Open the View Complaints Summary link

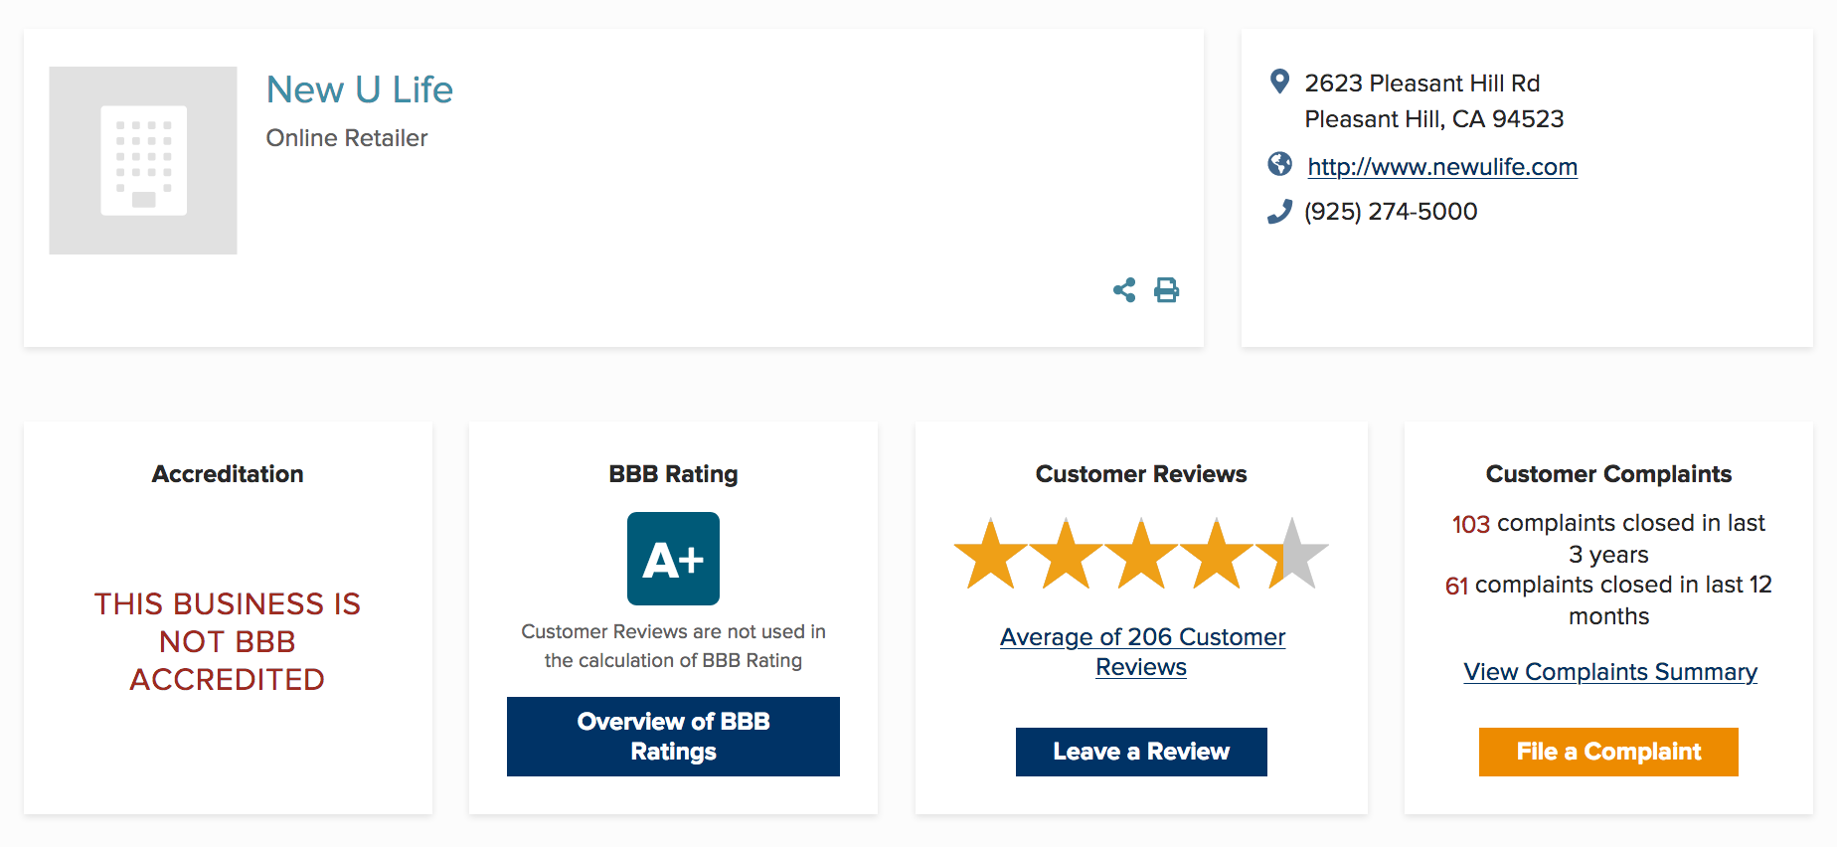[1610, 672]
